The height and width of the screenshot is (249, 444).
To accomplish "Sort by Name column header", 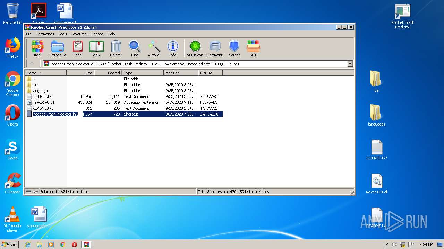I will (45, 73).
